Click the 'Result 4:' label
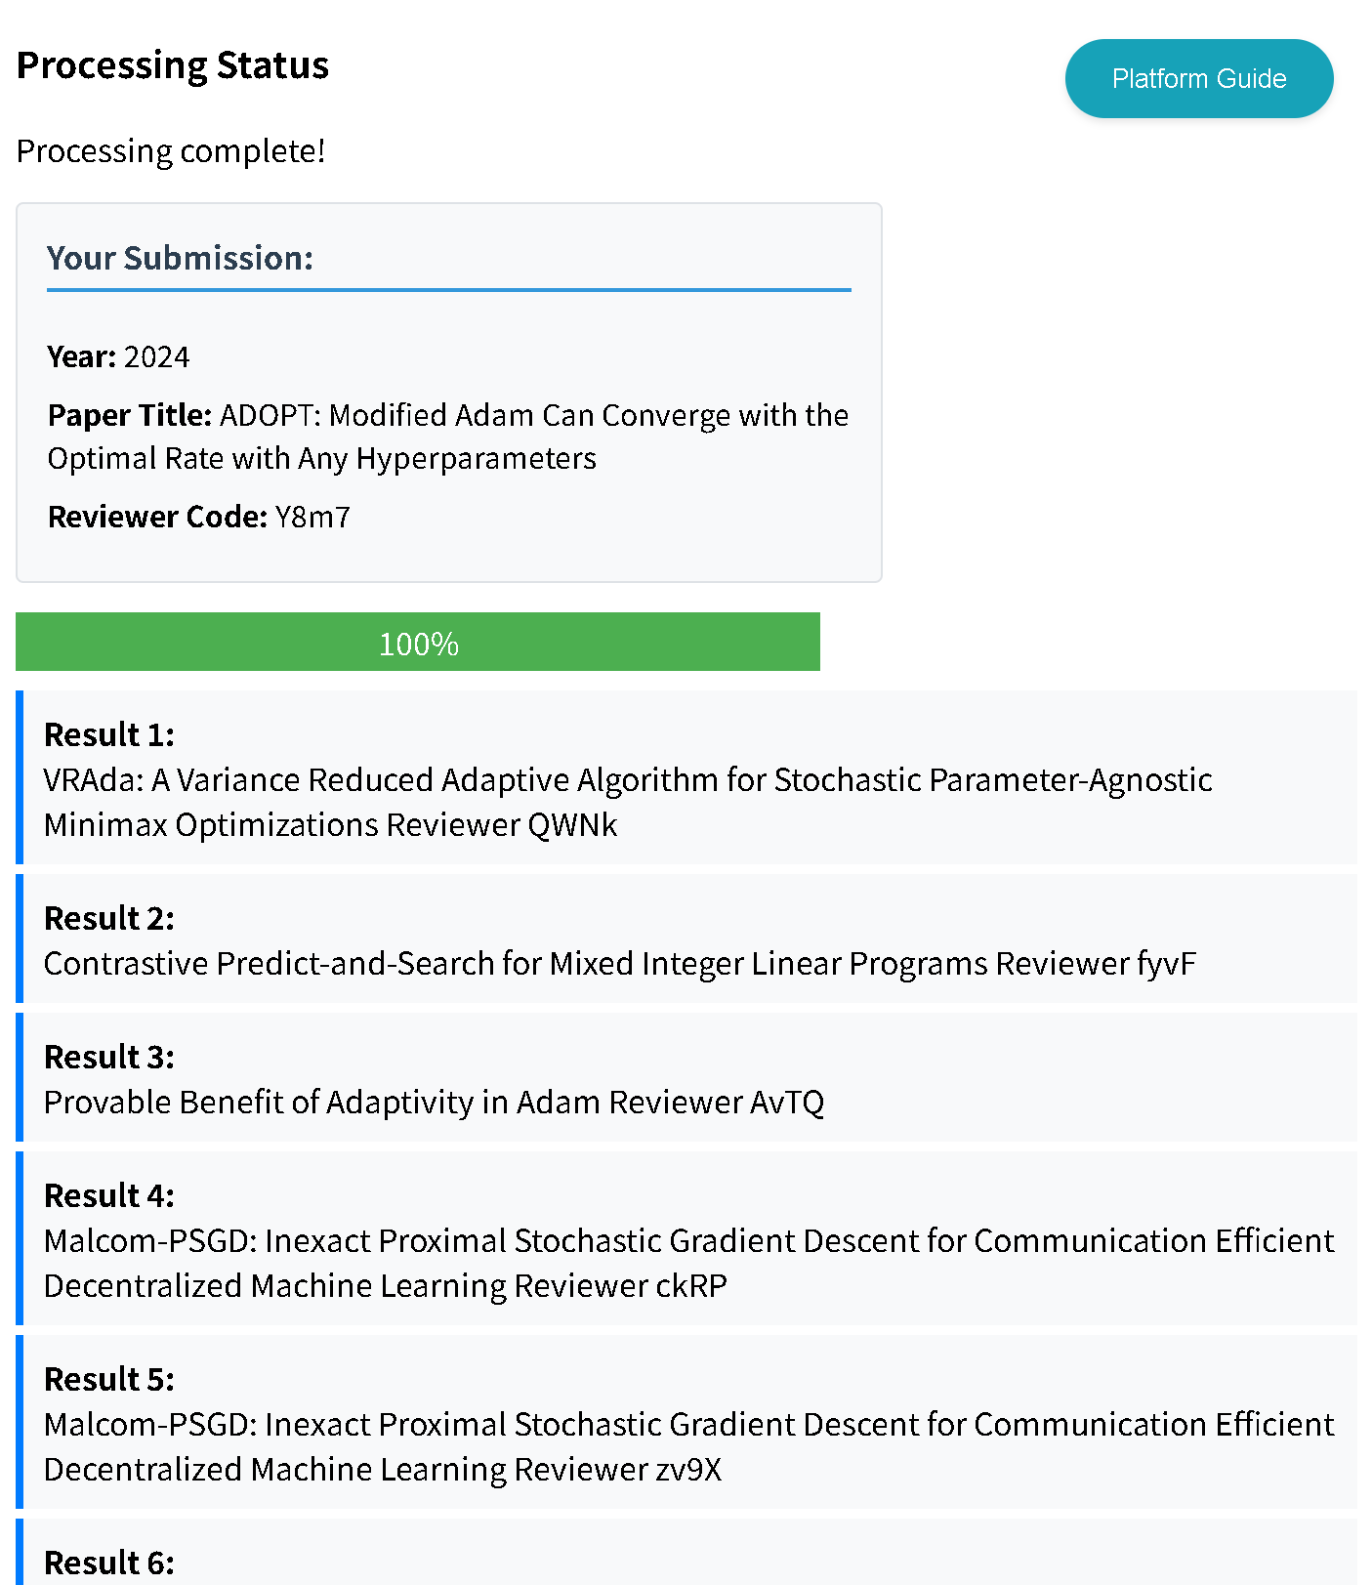This screenshot has height=1585, width=1372. 109,1195
